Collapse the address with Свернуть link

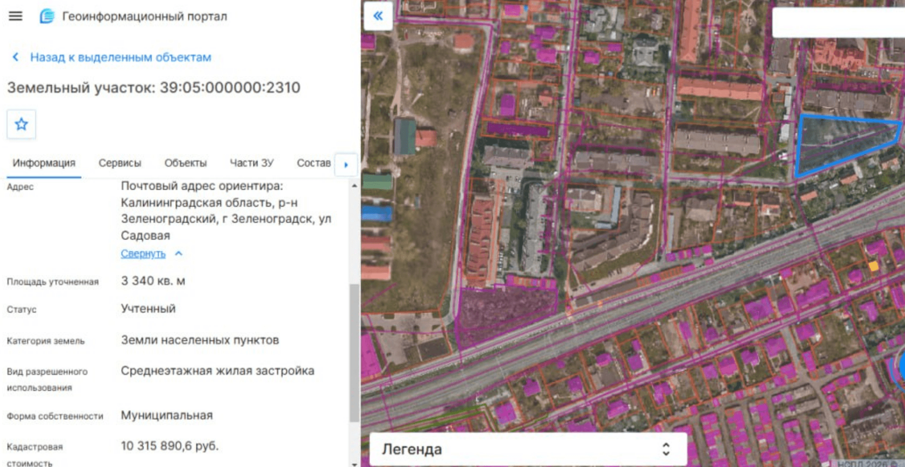pos(143,254)
